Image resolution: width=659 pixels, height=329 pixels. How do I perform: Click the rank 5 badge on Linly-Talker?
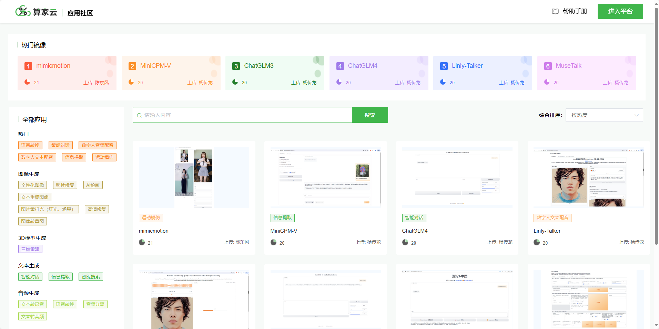click(x=444, y=66)
